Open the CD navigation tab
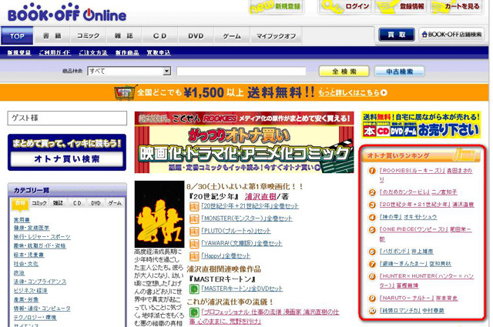The image size is (493, 327). pos(159,36)
